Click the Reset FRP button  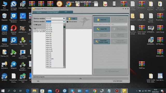(102, 29)
